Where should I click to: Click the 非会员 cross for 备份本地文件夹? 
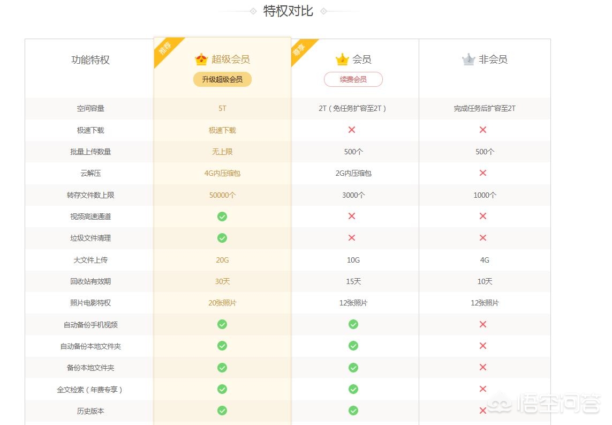tap(483, 367)
